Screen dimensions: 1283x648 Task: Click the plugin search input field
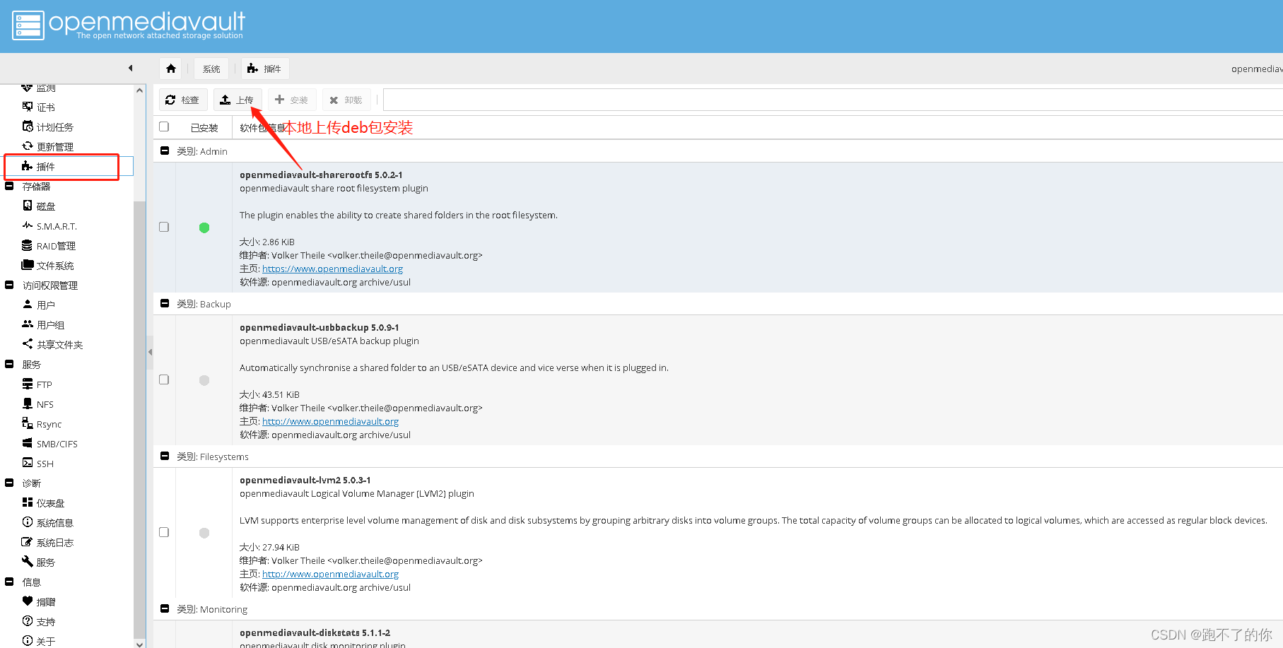833,100
